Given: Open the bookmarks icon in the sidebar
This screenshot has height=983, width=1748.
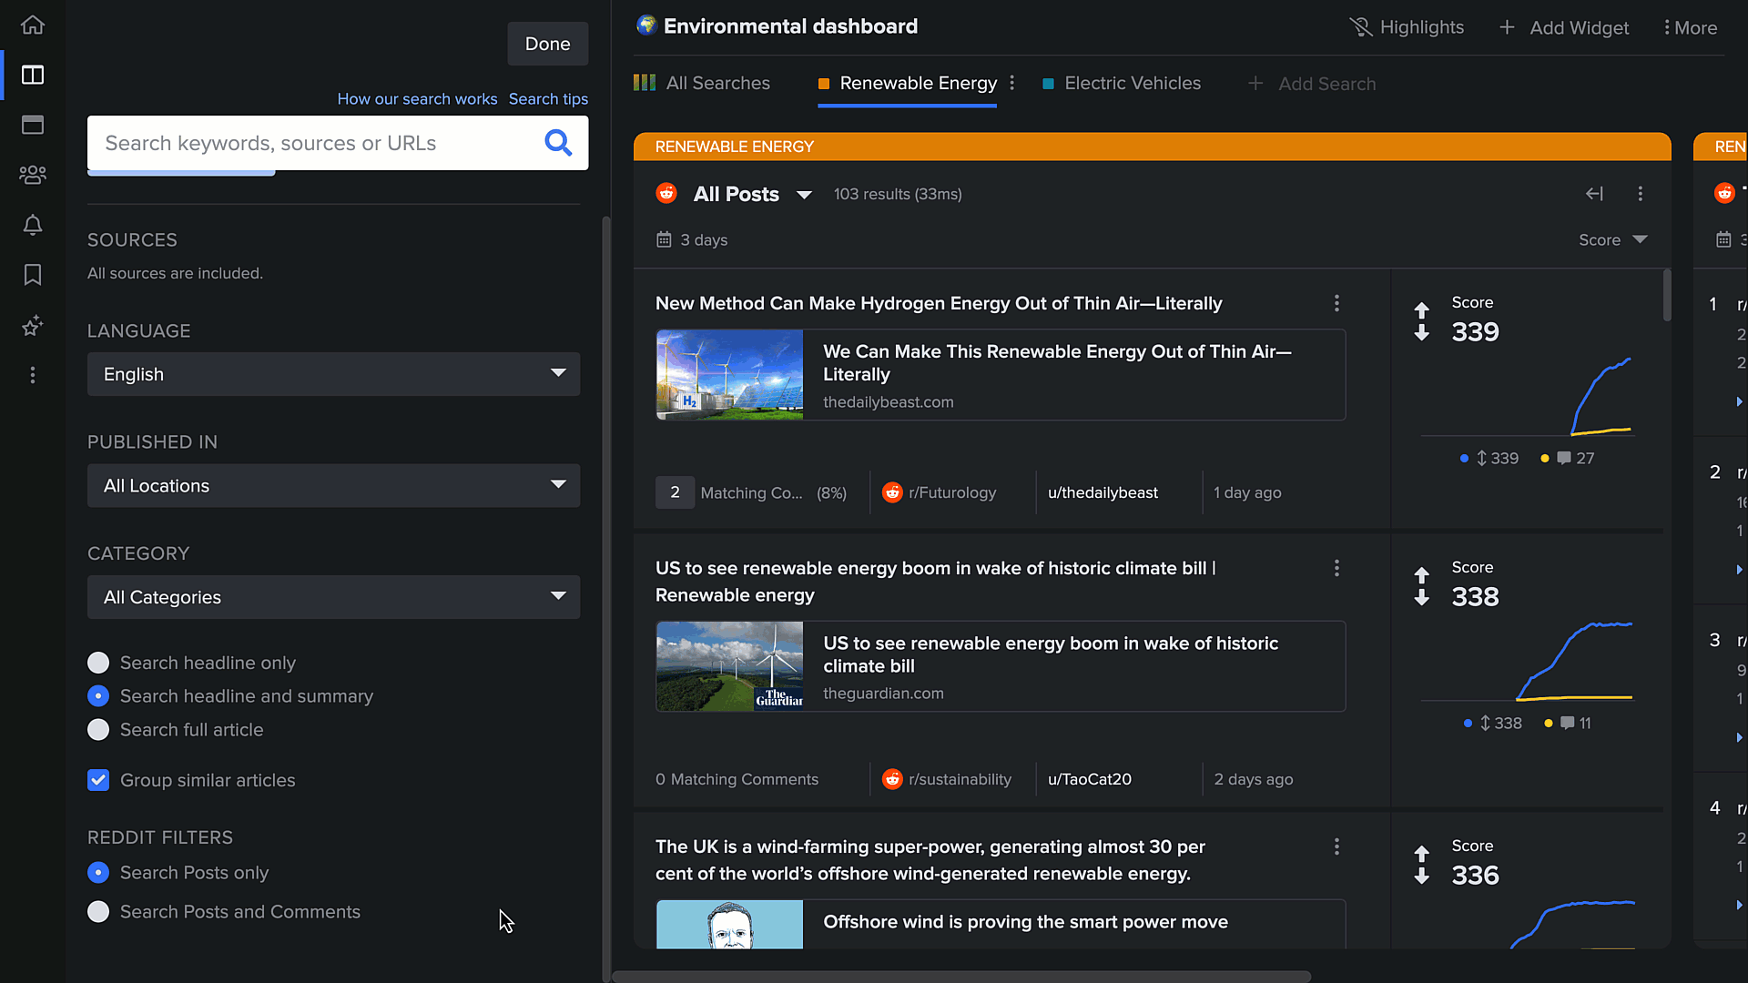Looking at the screenshot, I should [x=33, y=275].
